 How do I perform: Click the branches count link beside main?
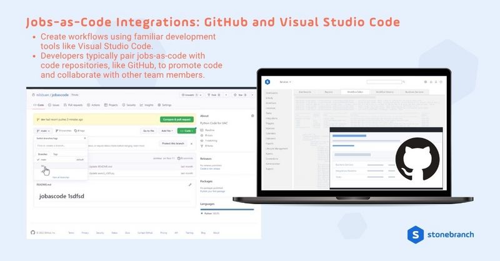pyautogui.click(x=64, y=130)
